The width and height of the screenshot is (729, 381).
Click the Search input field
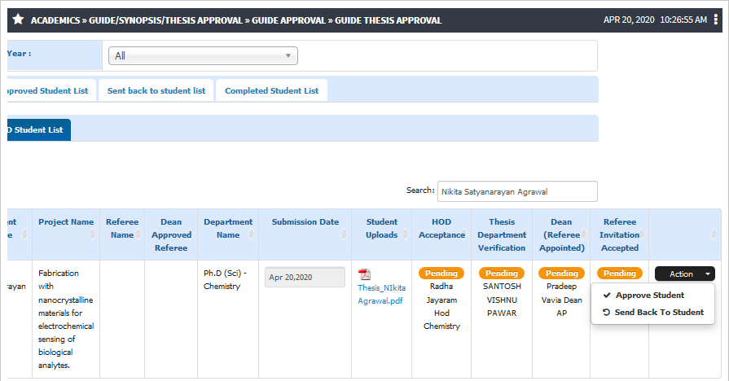click(517, 191)
